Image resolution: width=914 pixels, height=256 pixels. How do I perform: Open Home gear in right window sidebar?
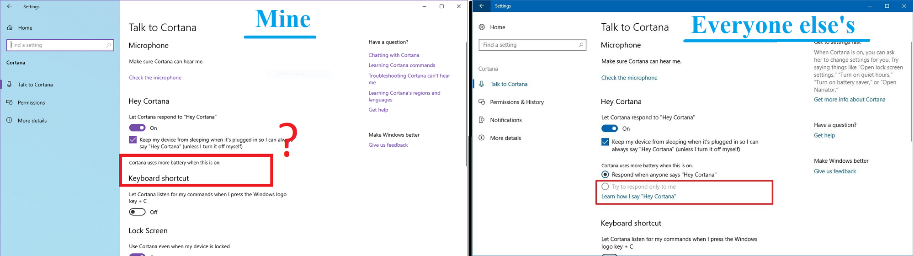click(482, 27)
